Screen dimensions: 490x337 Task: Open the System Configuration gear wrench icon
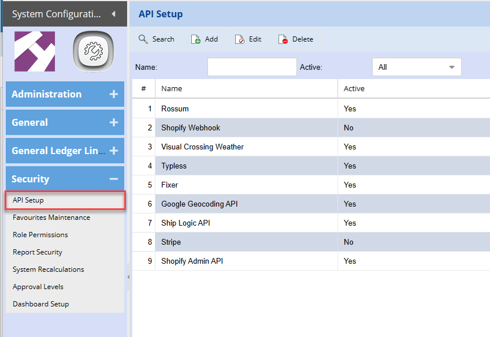(92, 51)
